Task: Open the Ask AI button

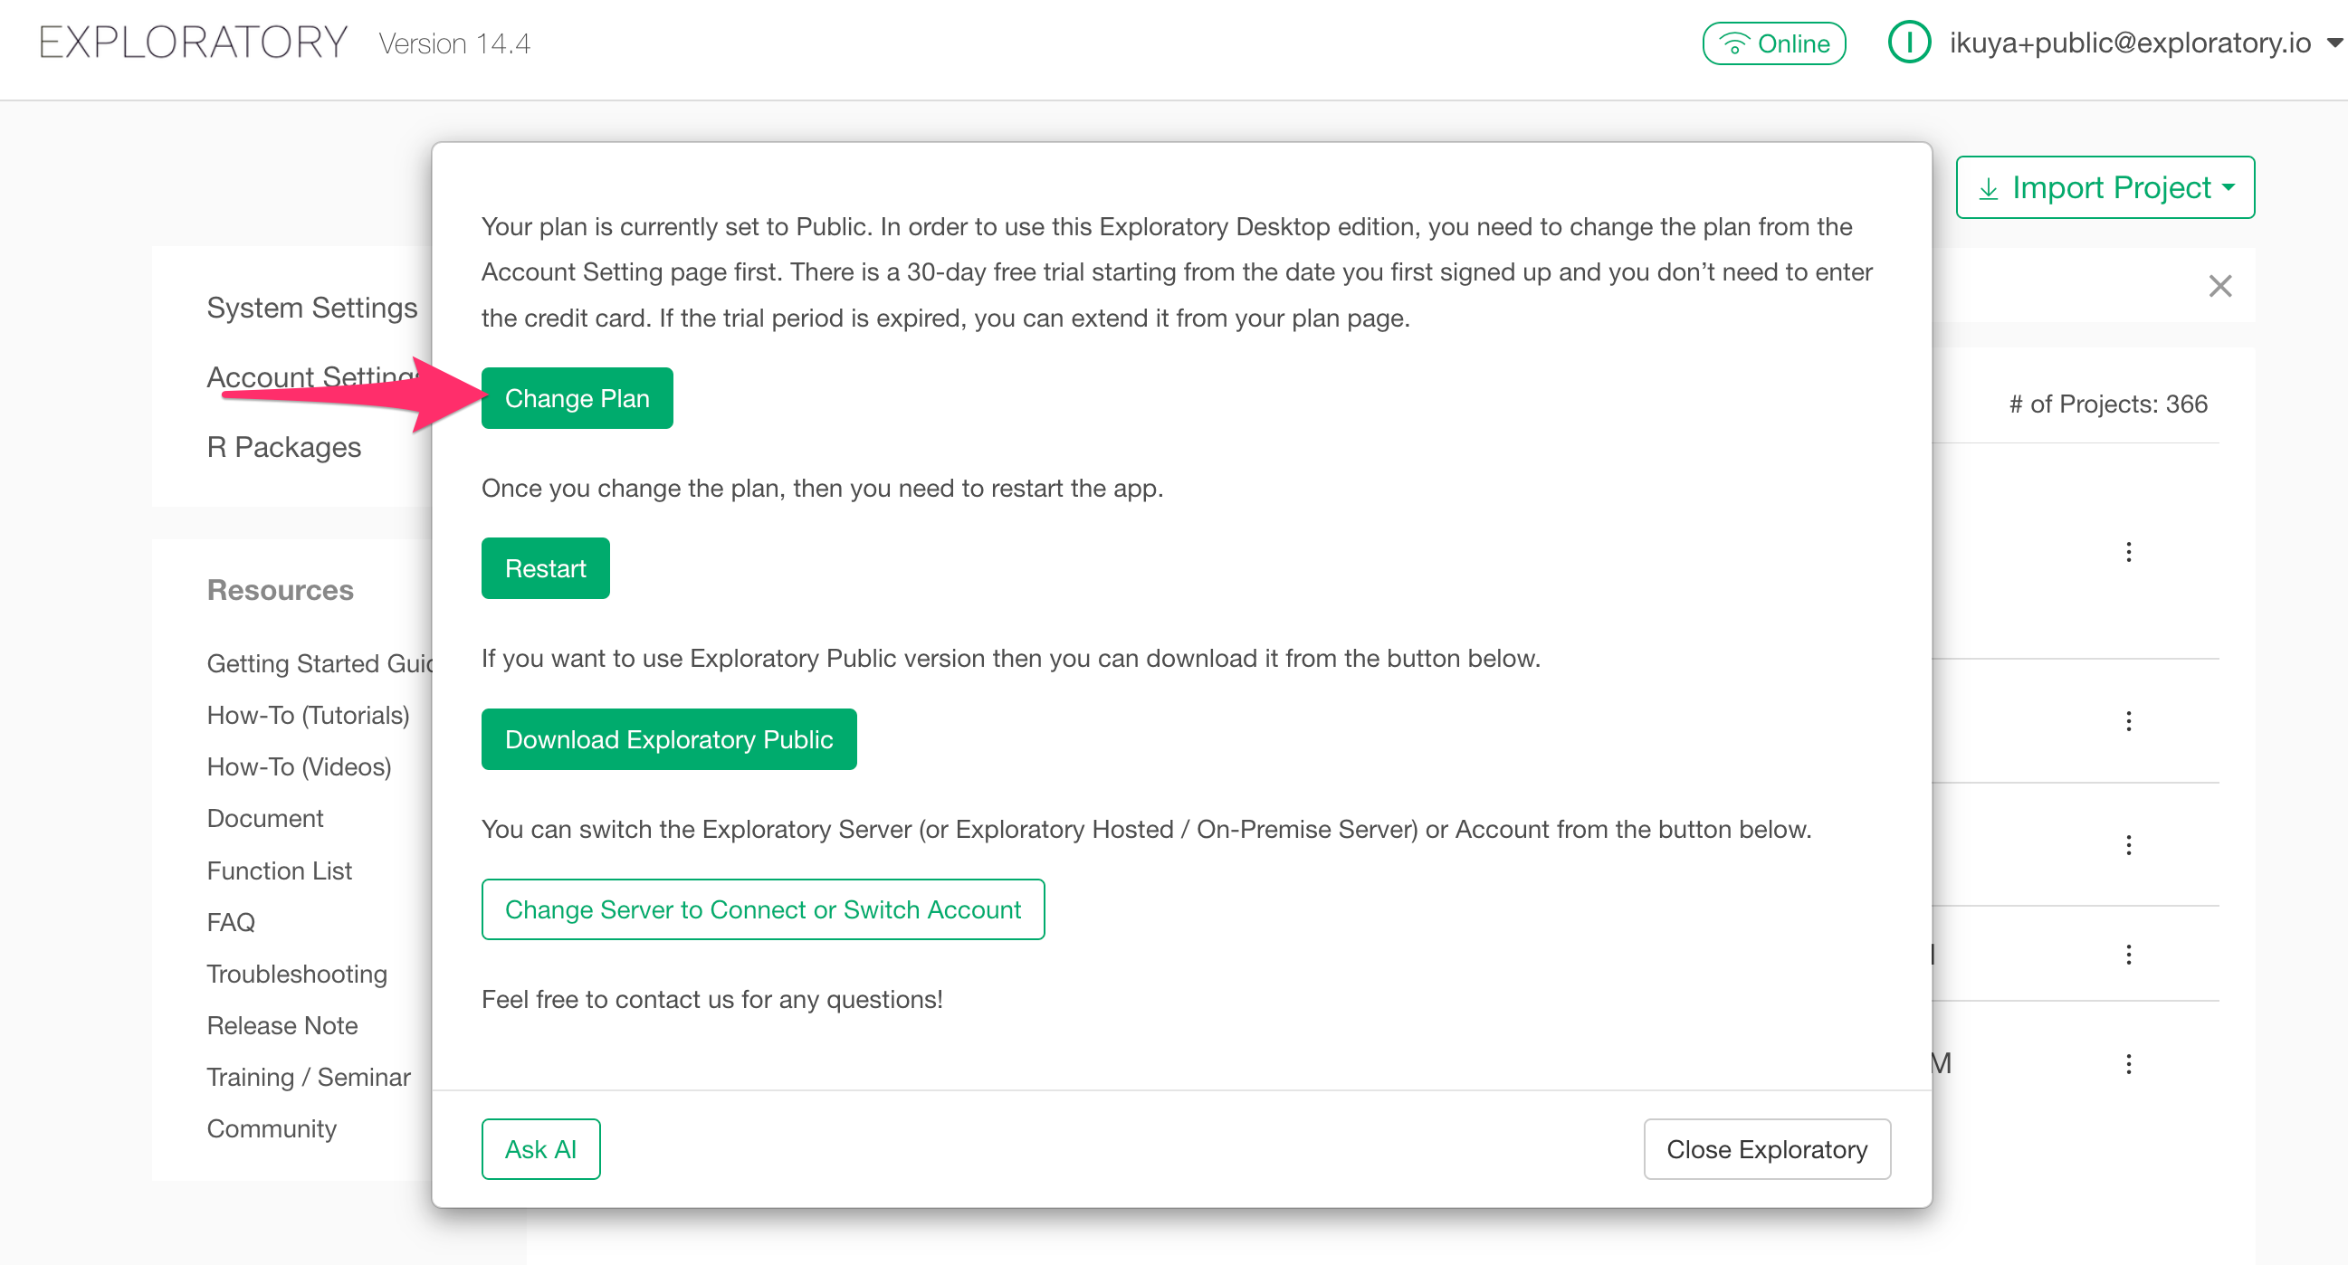Action: tap(540, 1149)
